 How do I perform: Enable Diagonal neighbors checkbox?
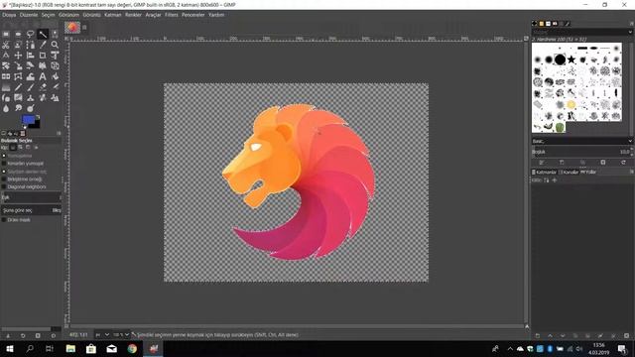(4, 187)
